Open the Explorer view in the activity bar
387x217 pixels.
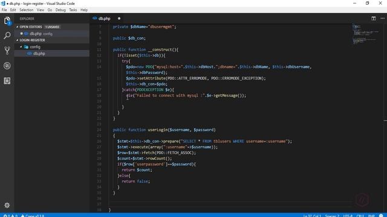[x=7, y=20]
